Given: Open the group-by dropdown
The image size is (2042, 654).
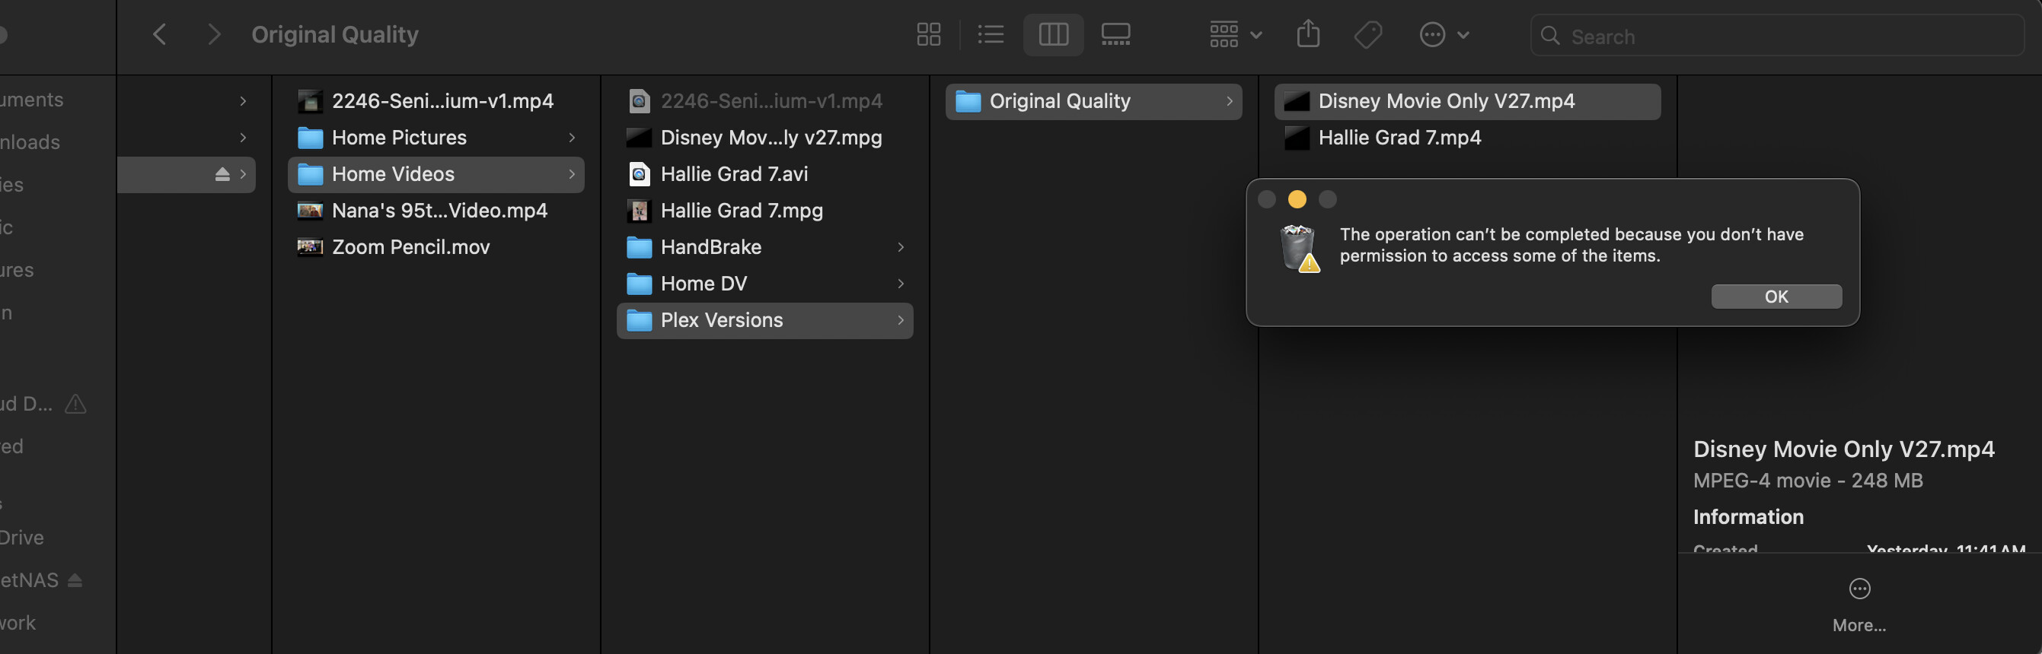Looking at the screenshot, I should click(1235, 35).
